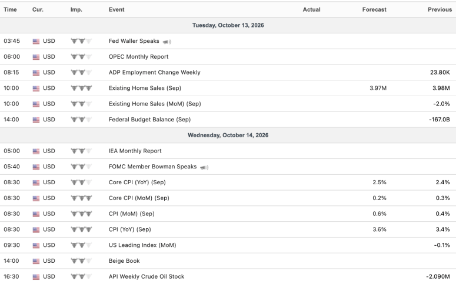Click importance bulls for API Weekly Crude Oil Stock

81,277
